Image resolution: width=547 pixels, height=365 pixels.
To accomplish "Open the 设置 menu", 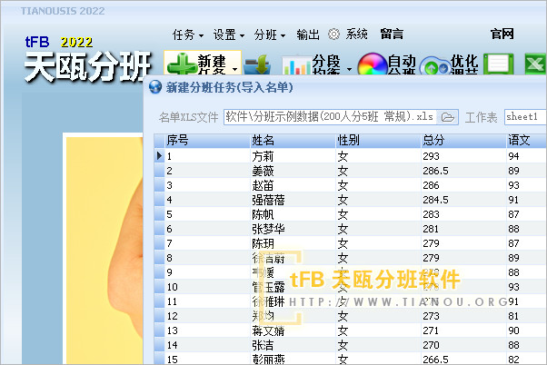I will [229, 35].
